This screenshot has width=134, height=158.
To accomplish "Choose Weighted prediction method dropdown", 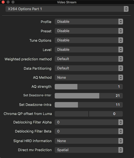I will pos(89,59).
